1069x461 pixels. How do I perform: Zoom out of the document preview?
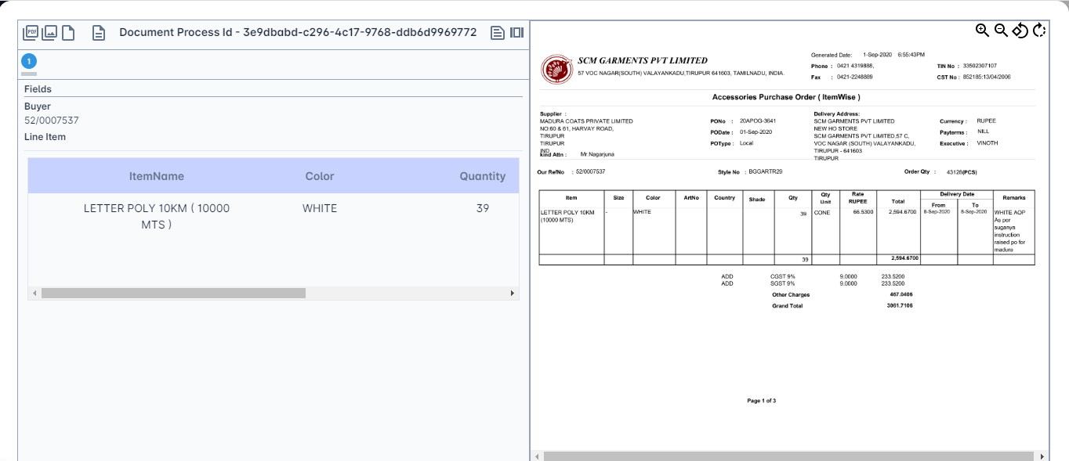(1001, 30)
